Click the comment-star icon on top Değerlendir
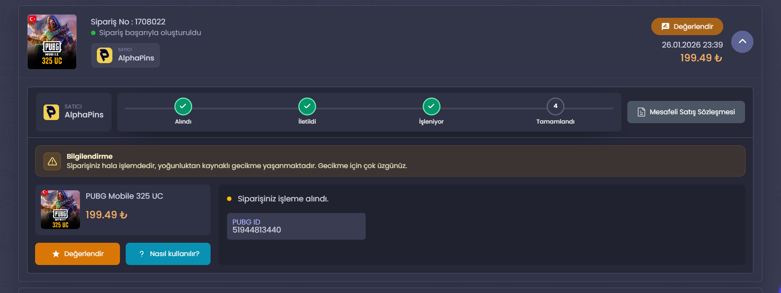 [665, 27]
